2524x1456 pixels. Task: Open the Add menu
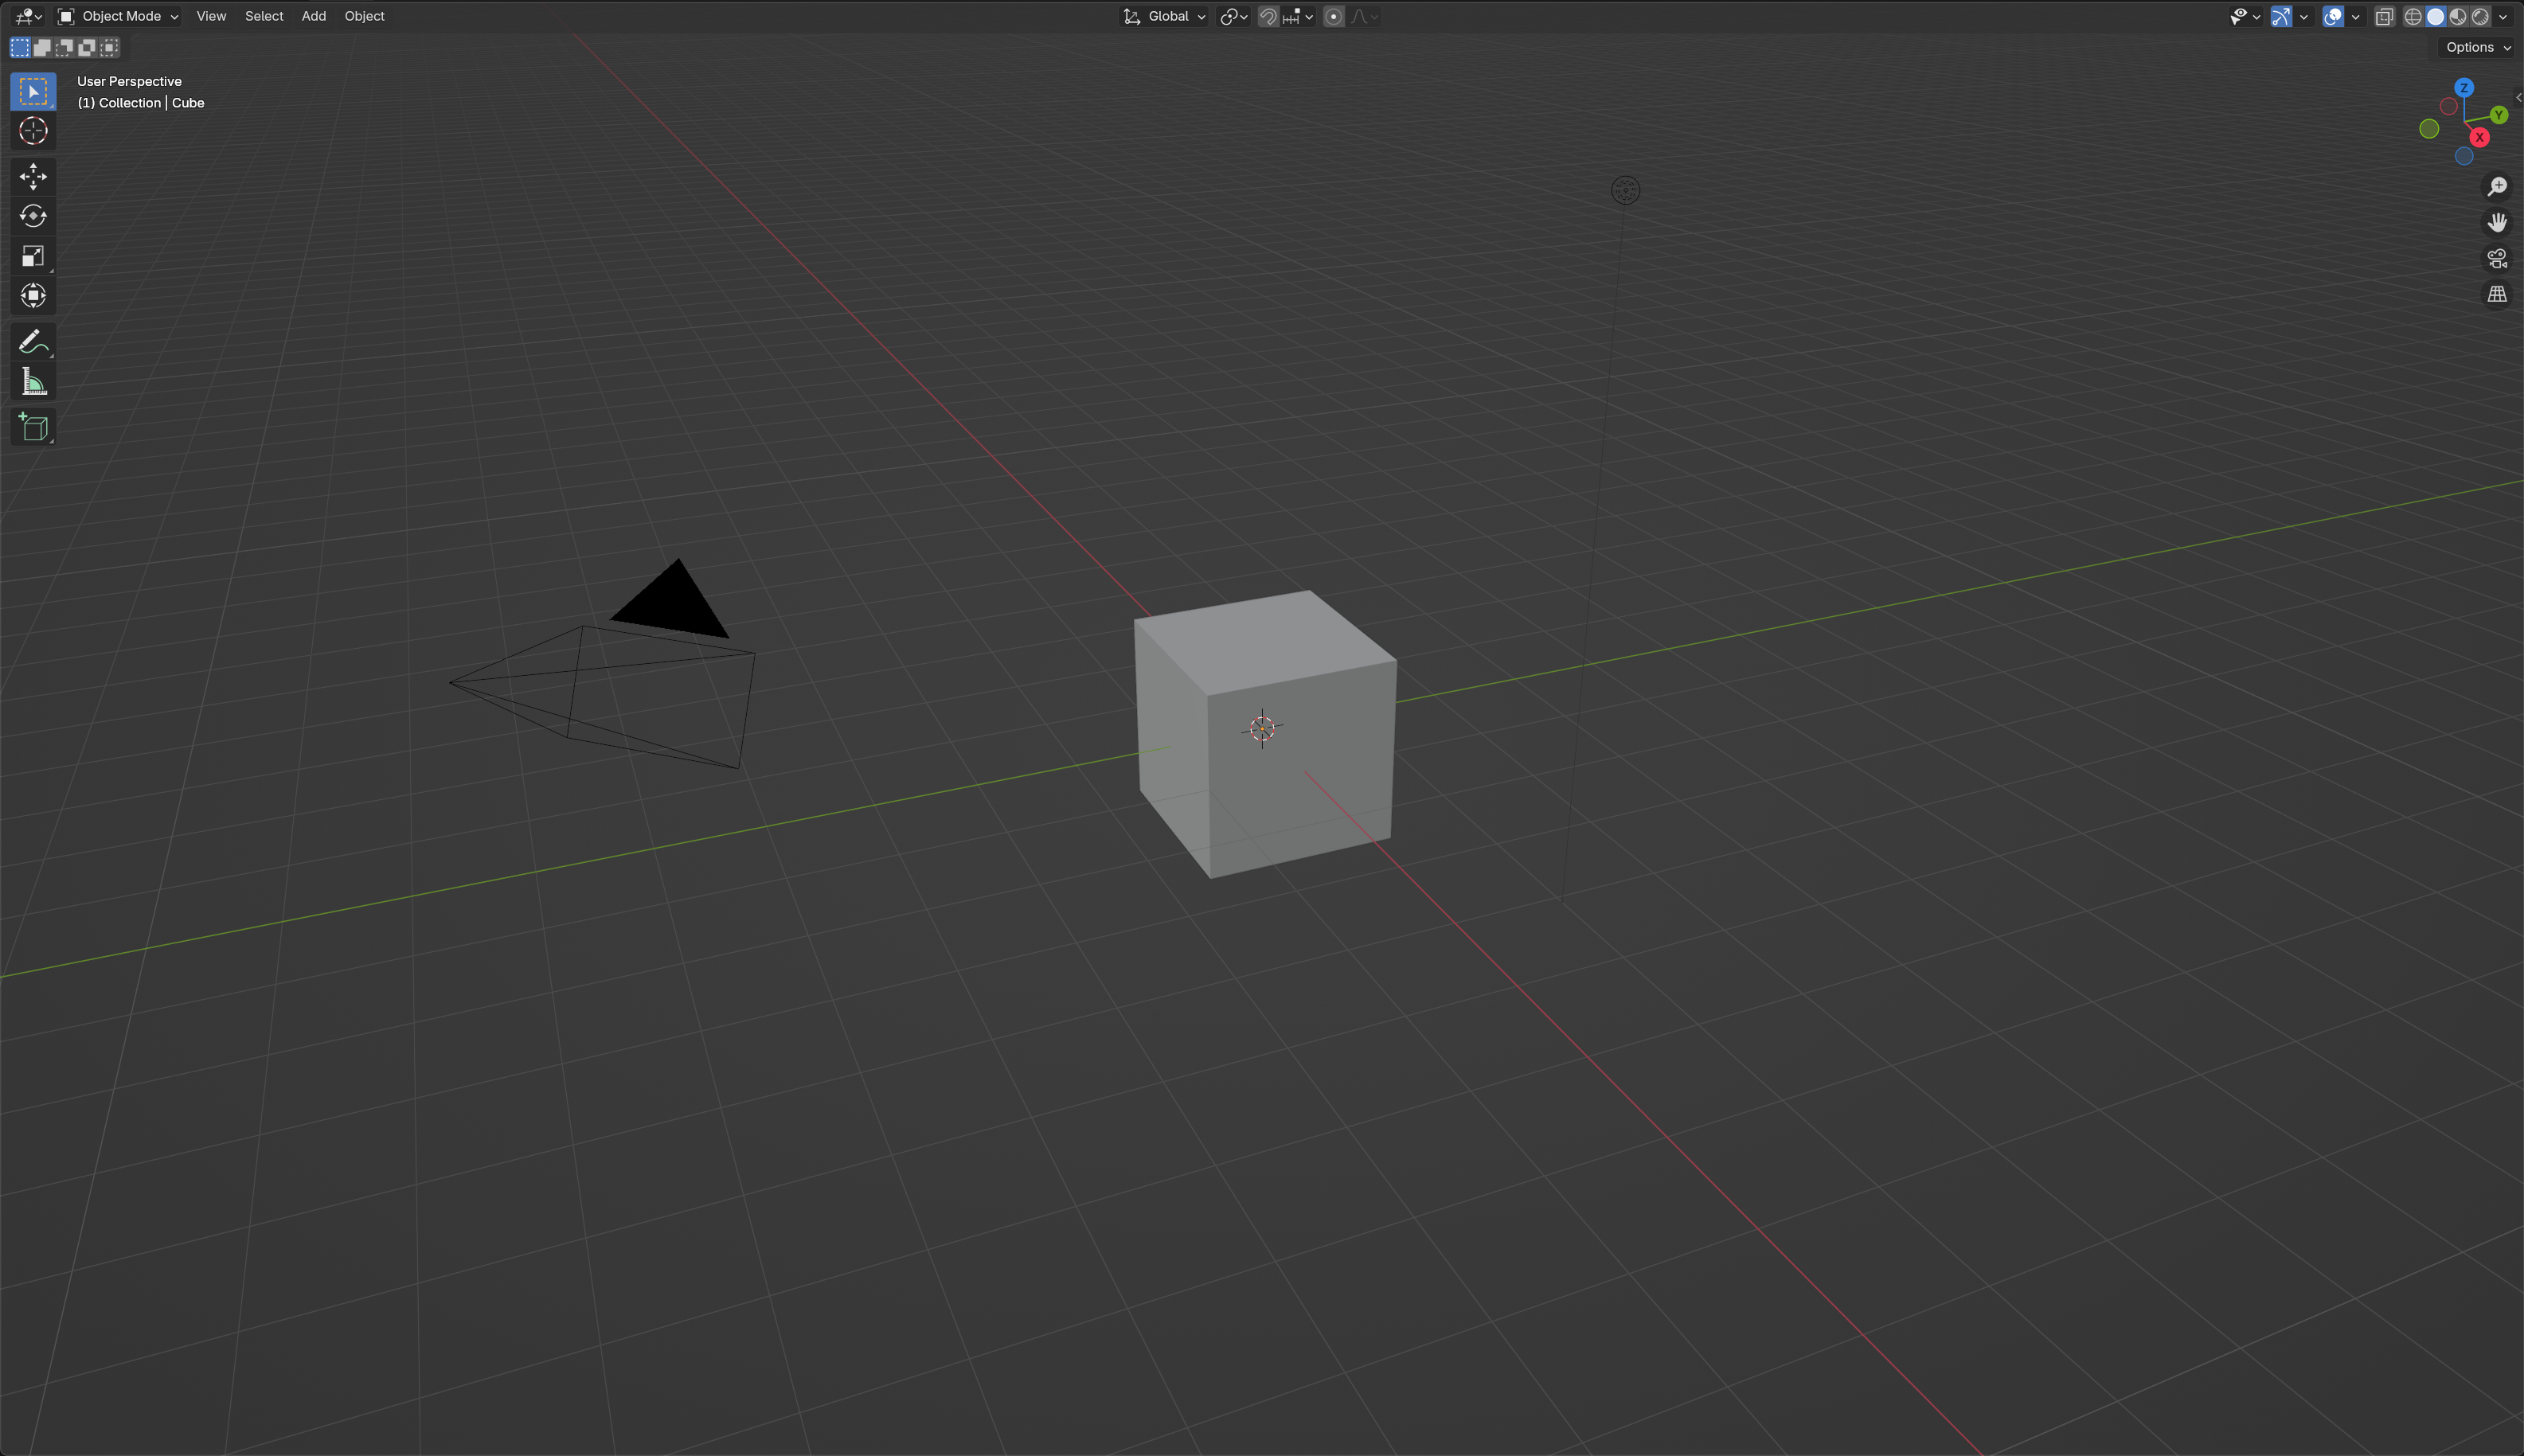(x=314, y=16)
